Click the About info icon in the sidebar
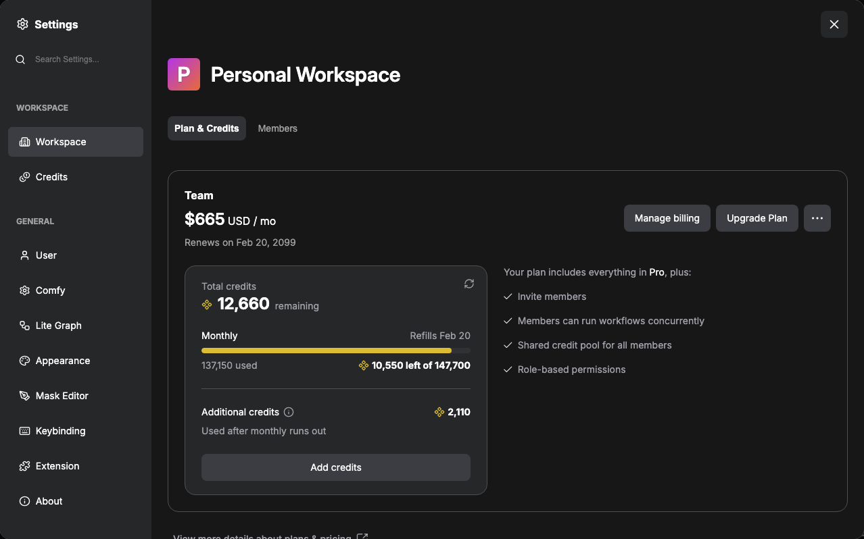Screen dimensions: 864x539 click(25, 501)
